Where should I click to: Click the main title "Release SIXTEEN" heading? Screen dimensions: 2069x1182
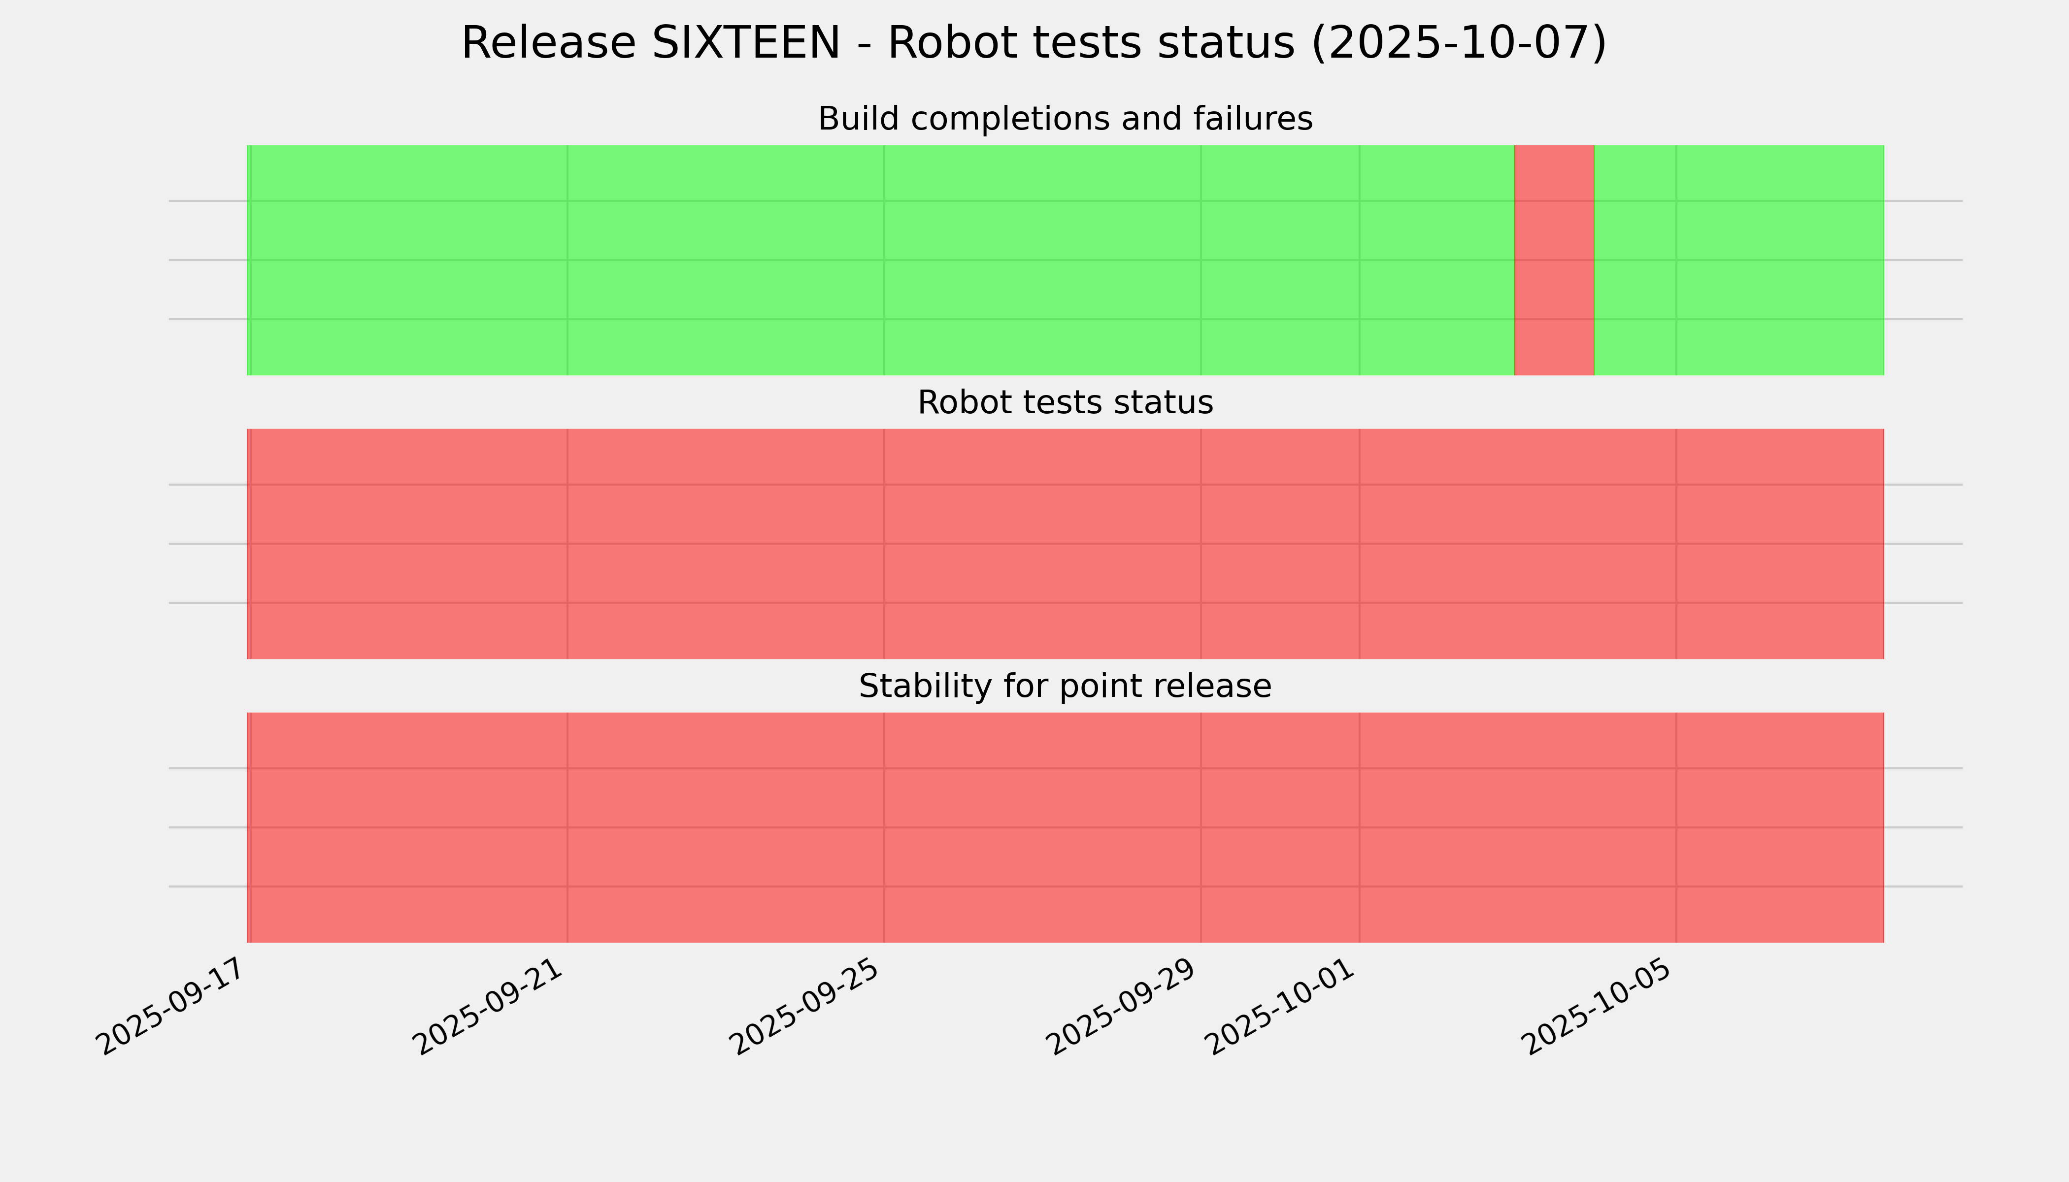coord(1033,43)
